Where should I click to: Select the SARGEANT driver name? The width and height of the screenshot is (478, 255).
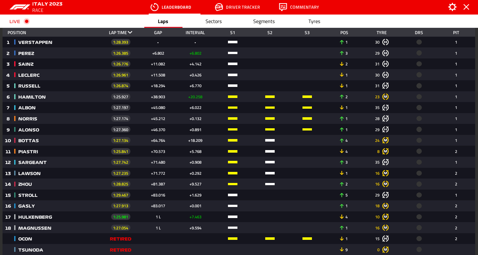pos(33,162)
